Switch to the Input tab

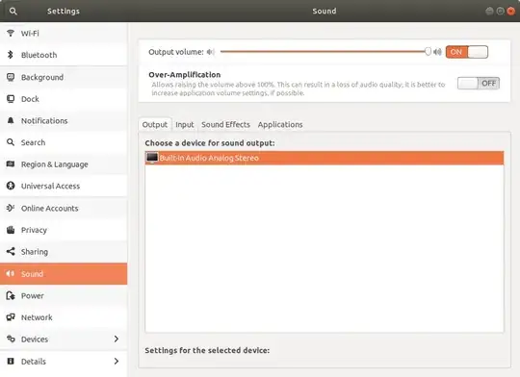[184, 125]
